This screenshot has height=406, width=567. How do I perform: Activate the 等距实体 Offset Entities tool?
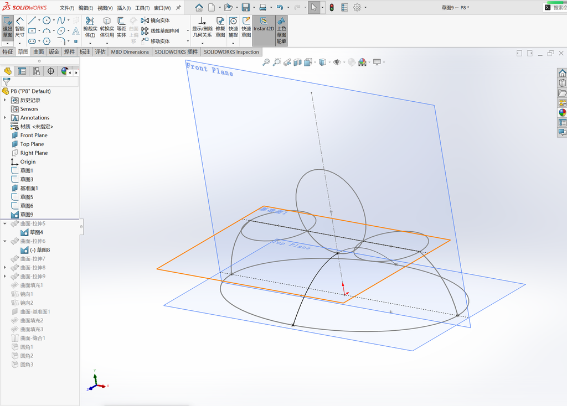point(121,28)
